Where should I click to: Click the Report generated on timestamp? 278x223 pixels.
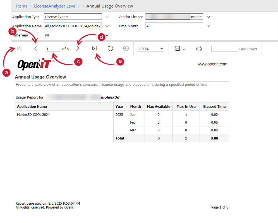click(x=48, y=203)
